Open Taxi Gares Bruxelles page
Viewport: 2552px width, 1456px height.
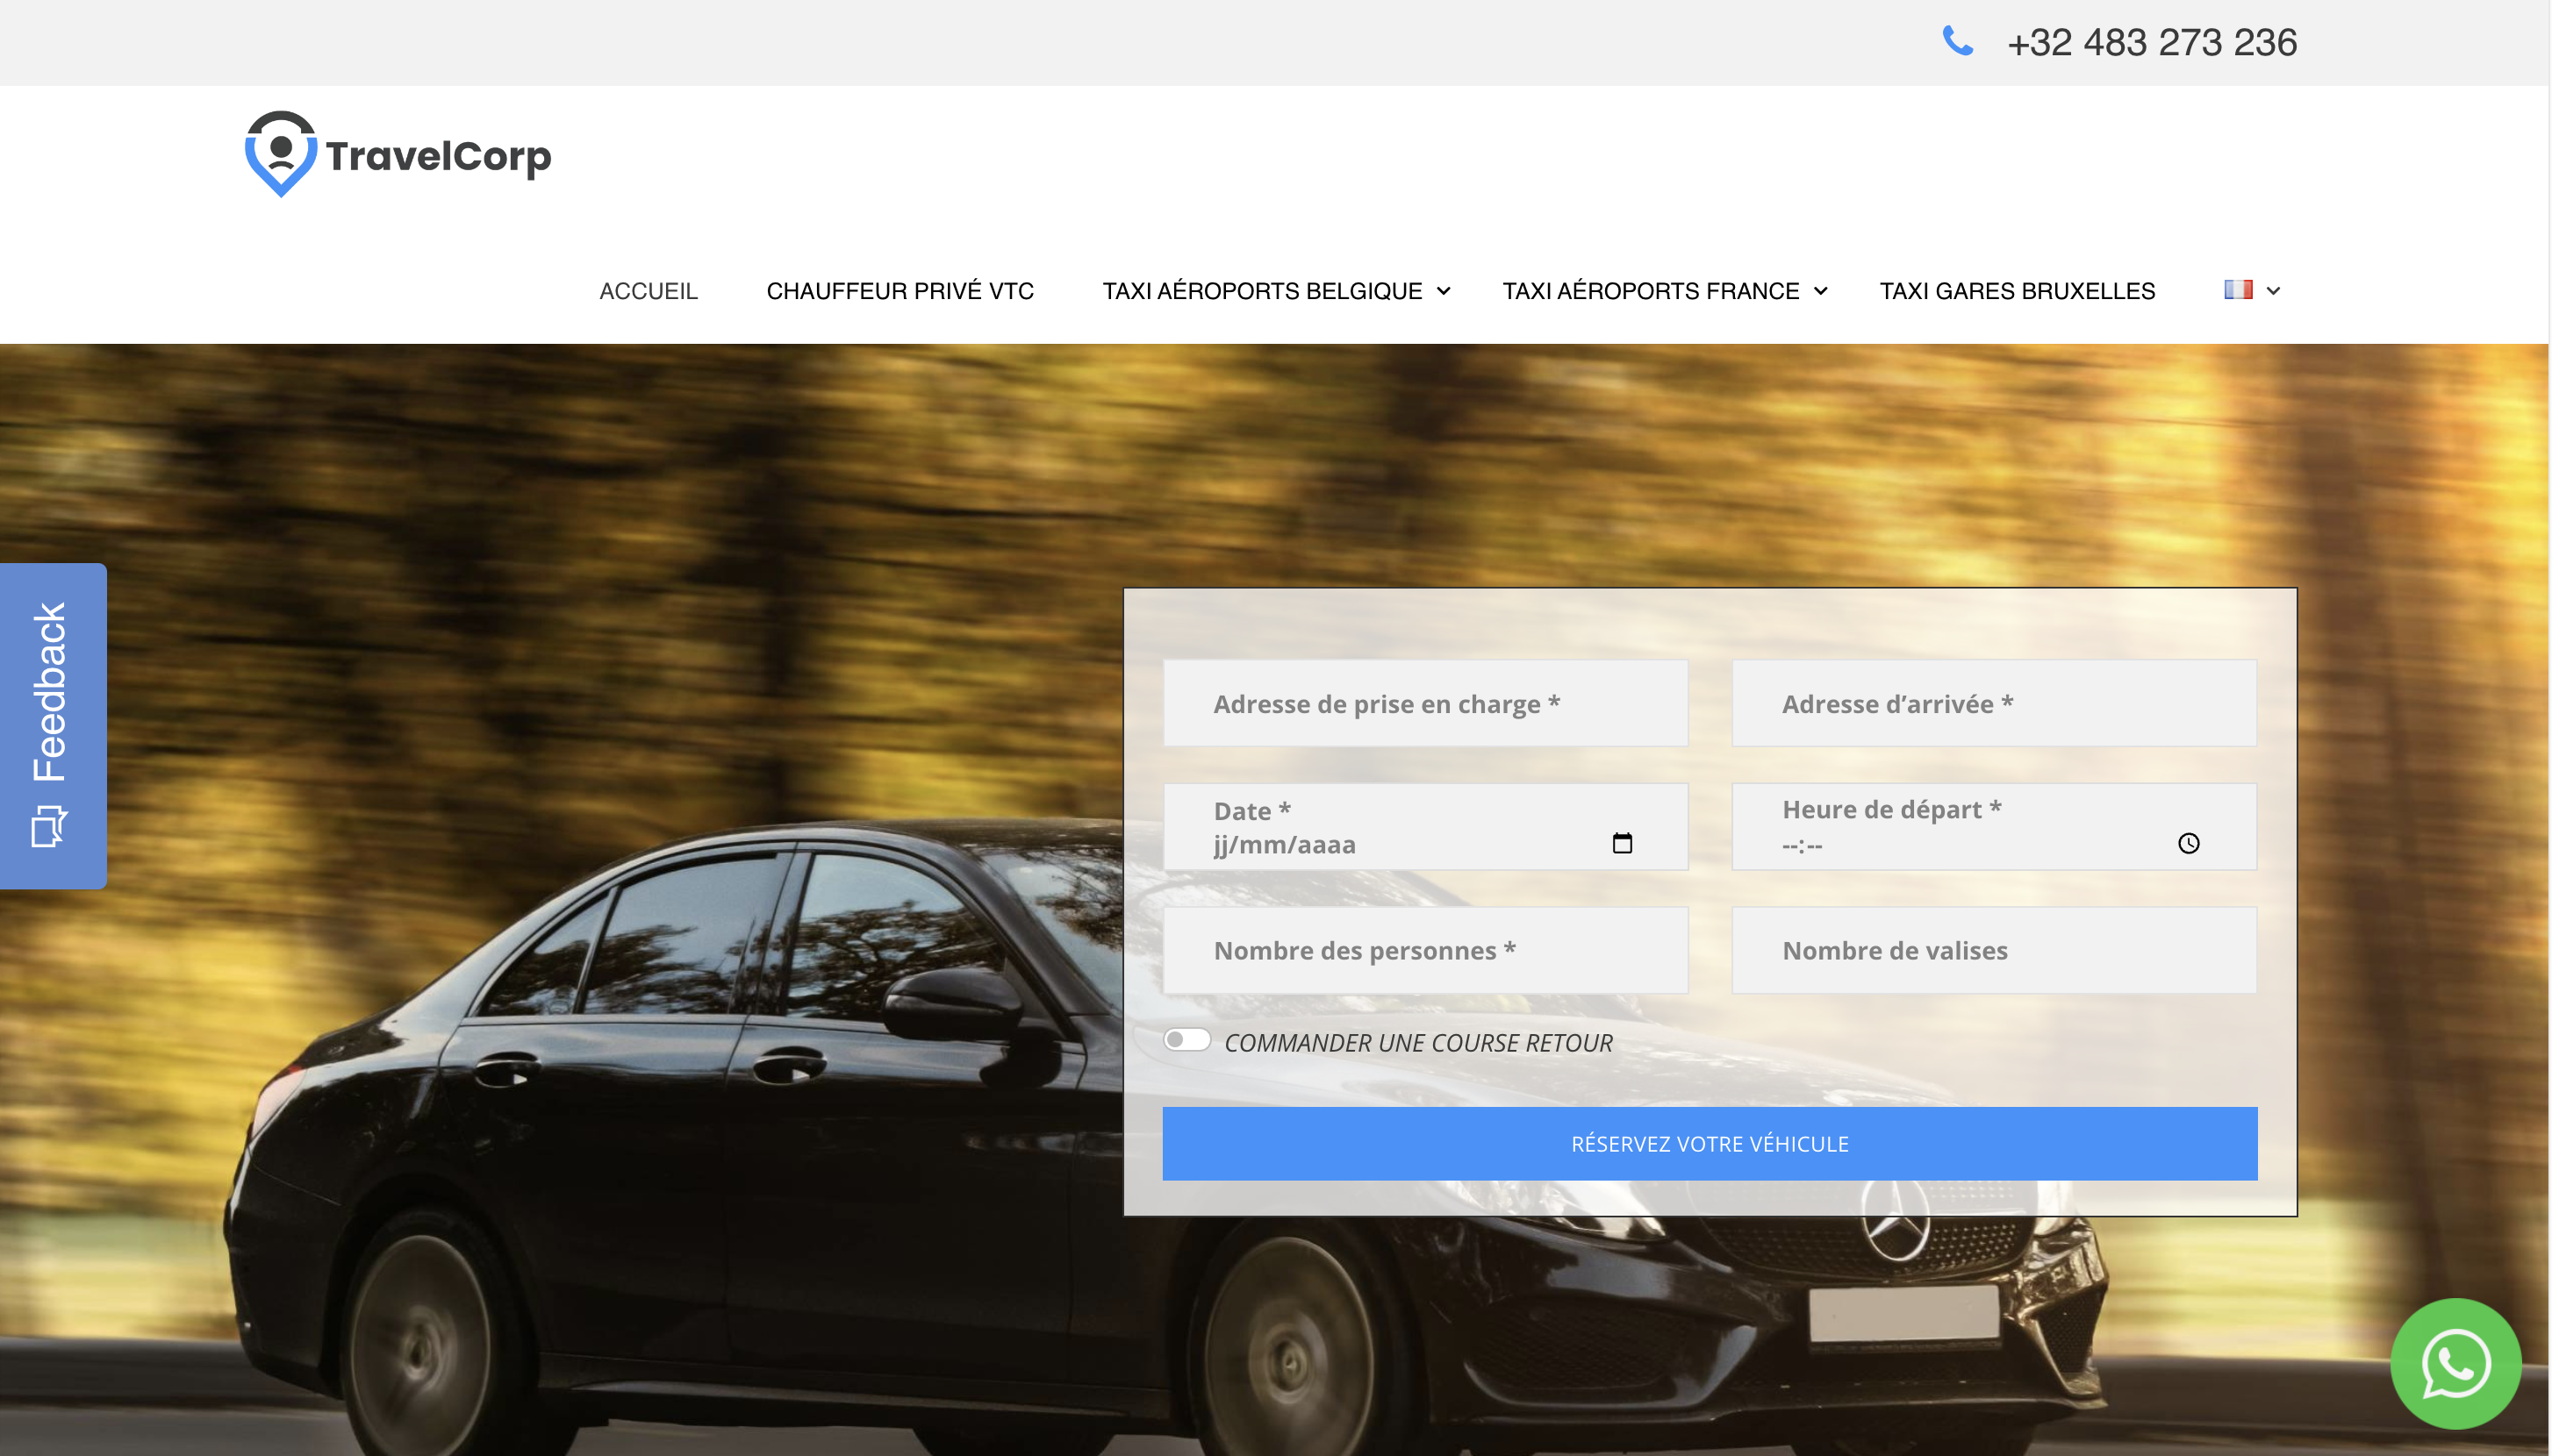[x=2017, y=291]
